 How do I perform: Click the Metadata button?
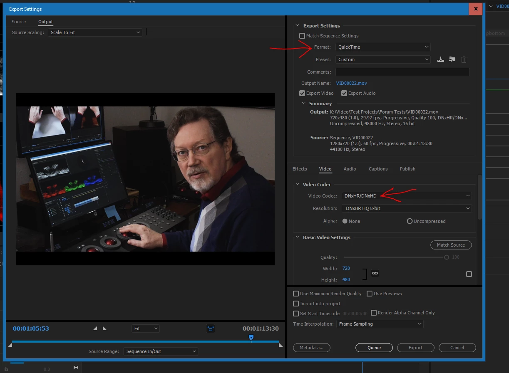pos(311,348)
